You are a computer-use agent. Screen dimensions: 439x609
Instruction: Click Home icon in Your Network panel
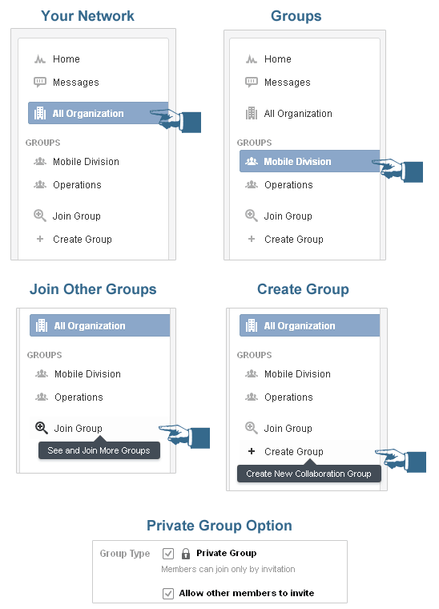39,59
